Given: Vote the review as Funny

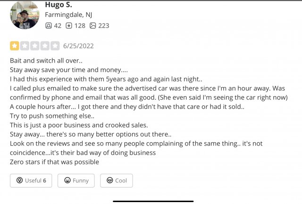Looking at the screenshot, I should click(x=76, y=180).
